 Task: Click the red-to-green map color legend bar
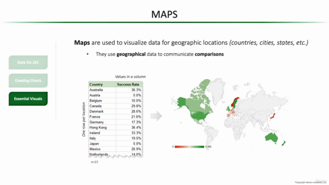pyautogui.click(x=189, y=146)
